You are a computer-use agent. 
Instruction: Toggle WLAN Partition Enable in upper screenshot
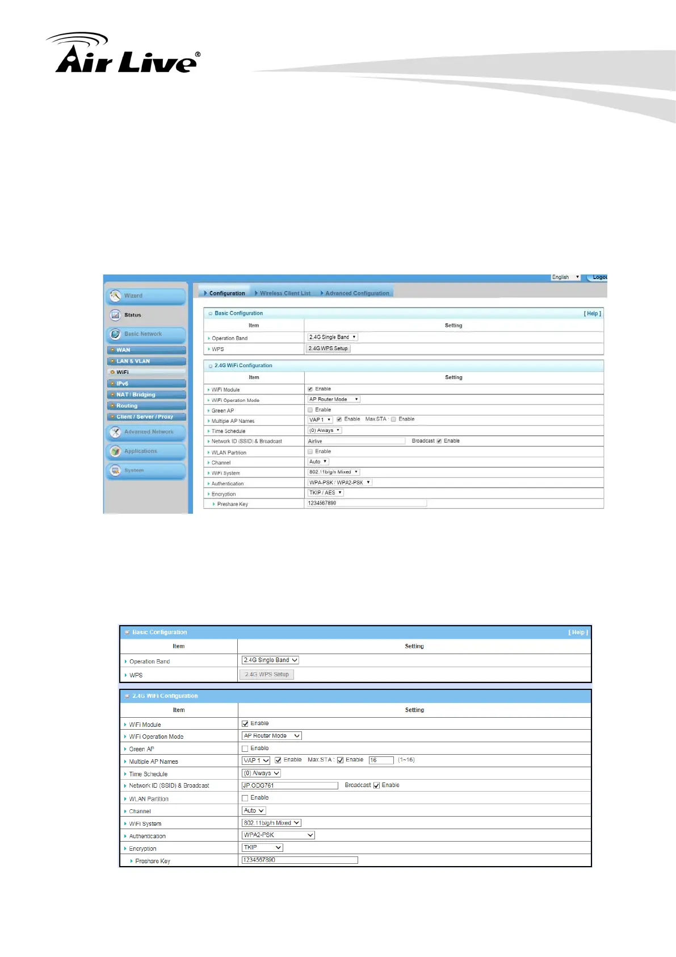tap(310, 452)
